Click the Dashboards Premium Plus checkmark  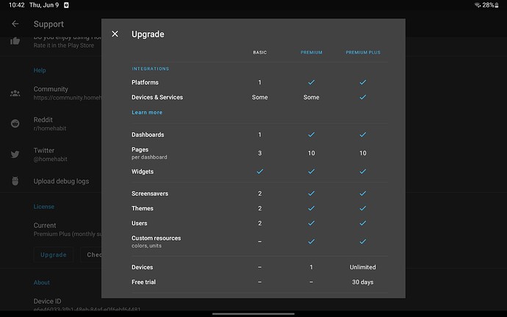[363, 135]
